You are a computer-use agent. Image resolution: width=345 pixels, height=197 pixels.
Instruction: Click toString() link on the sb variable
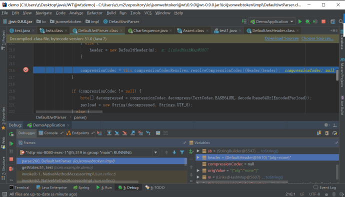(269, 151)
